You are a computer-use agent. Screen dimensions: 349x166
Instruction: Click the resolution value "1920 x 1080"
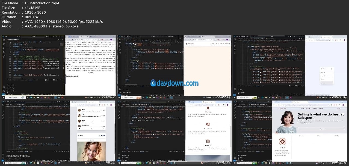35,12
